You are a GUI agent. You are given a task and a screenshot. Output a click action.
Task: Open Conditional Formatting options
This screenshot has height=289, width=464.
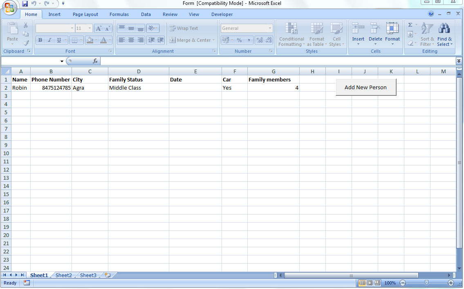[291, 35]
